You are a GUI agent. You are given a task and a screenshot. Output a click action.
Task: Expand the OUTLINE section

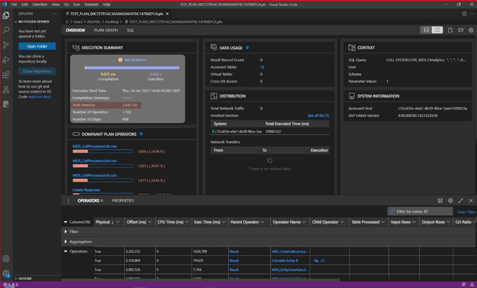[23, 278]
